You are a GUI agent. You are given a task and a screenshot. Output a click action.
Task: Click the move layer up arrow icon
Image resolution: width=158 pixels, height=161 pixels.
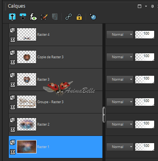pos(12,17)
